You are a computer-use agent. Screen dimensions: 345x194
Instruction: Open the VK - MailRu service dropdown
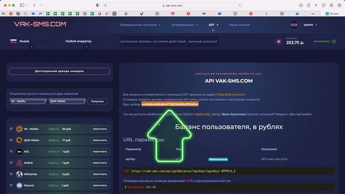click(28, 101)
